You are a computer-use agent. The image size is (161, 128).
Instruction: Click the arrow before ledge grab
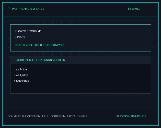[15, 81]
